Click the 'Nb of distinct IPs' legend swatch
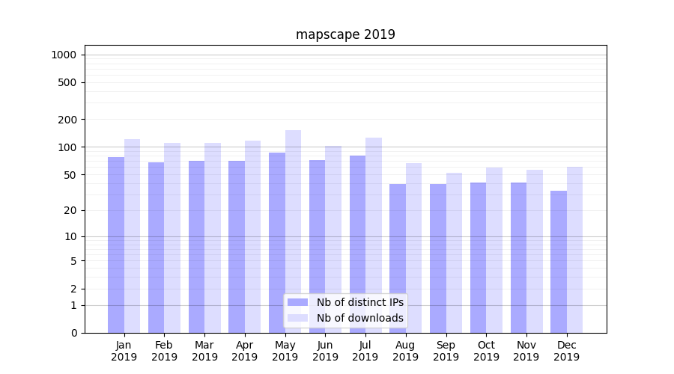 click(297, 302)
